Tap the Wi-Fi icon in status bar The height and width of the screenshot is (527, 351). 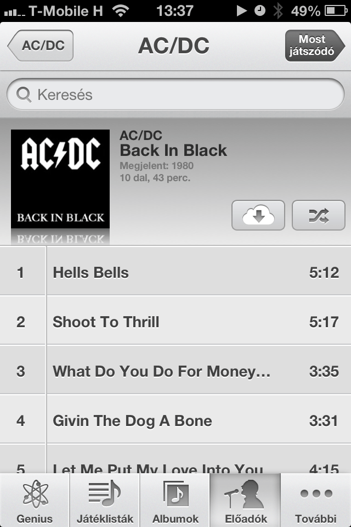(121, 11)
